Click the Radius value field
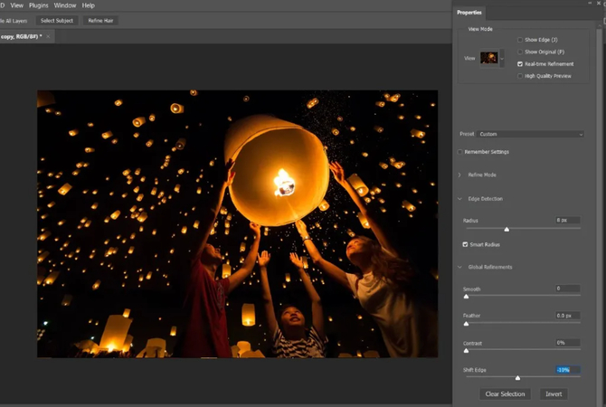 click(567, 220)
